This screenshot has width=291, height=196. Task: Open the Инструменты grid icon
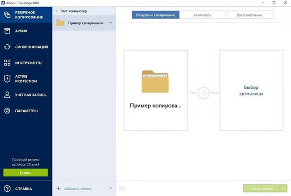(7, 63)
